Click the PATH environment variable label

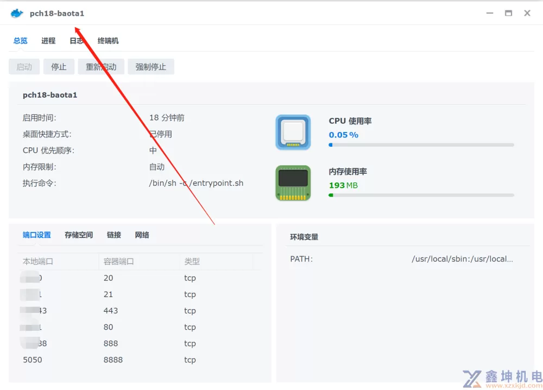tap(301, 259)
